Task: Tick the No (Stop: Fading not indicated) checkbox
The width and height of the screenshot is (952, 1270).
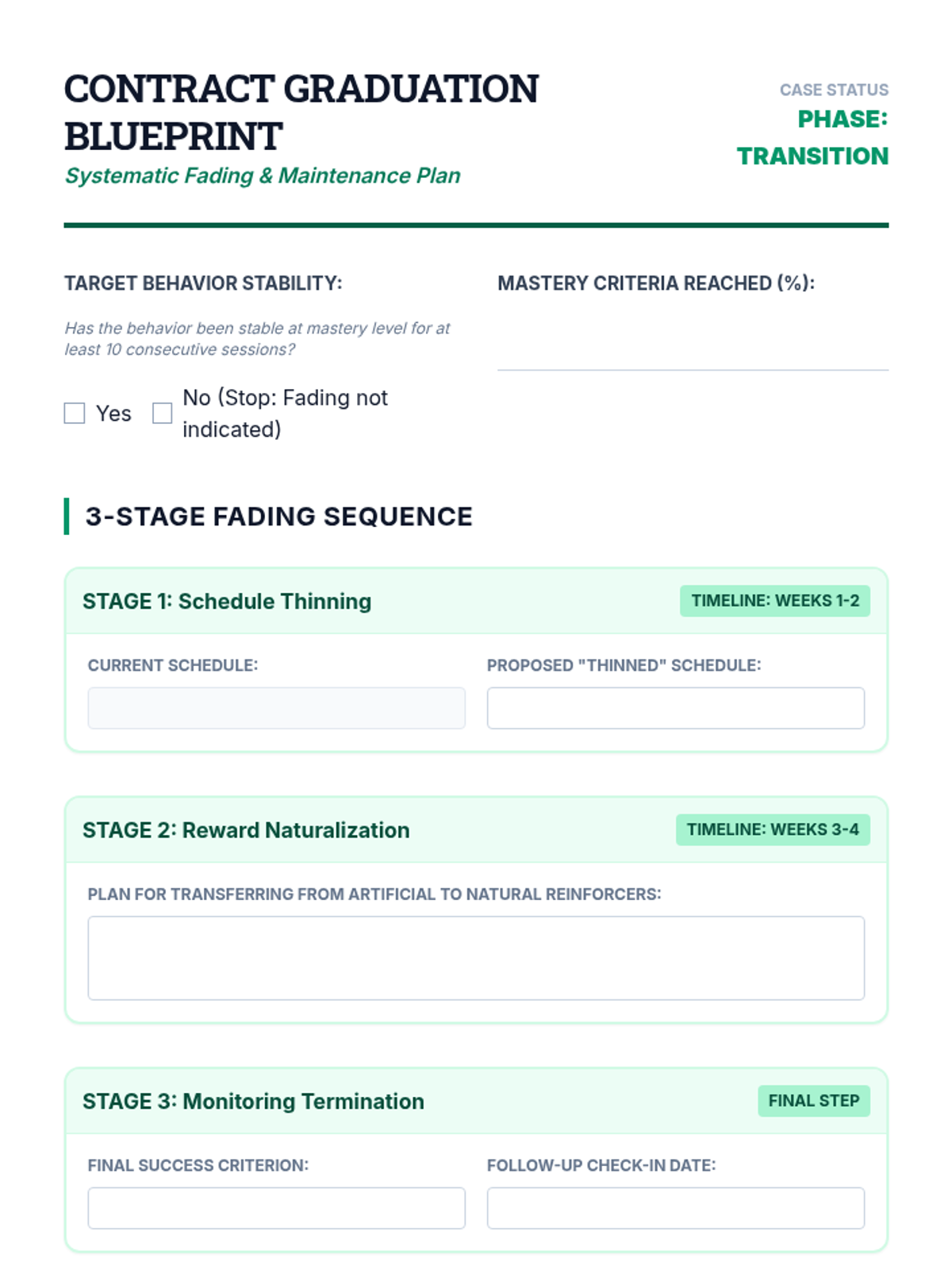Action: pyautogui.click(x=163, y=414)
